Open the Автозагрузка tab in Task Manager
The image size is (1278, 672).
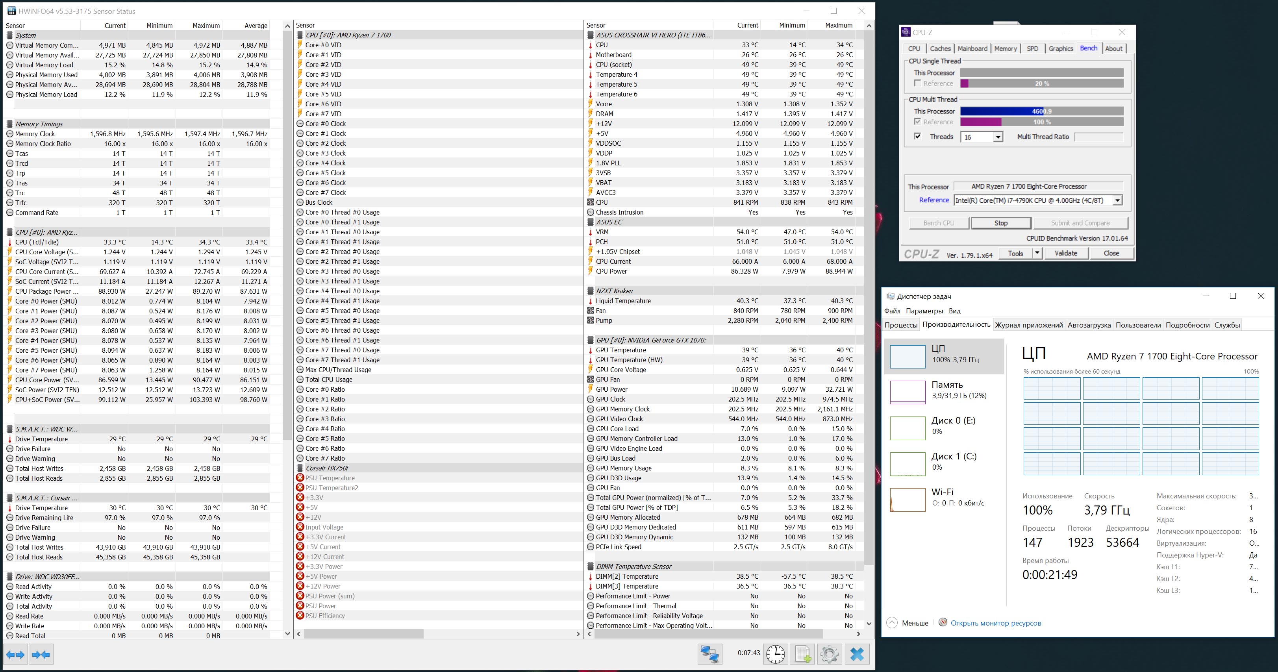coord(1089,325)
